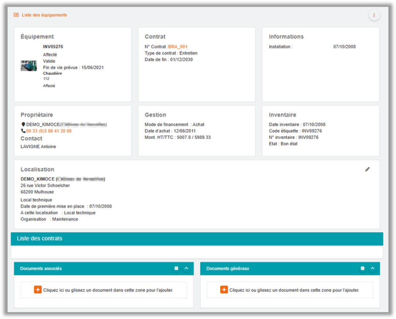Image resolution: width=396 pixels, height=319 pixels.
Task: Click the location pin icon beside DEMO_KIMOCE owner
Action: point(23,125)
